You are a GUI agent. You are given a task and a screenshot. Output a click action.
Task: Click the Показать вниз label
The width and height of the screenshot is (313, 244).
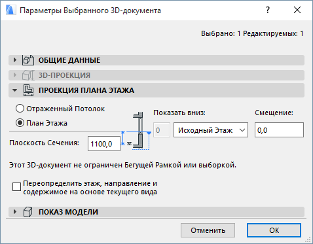(x=179, y=113)
